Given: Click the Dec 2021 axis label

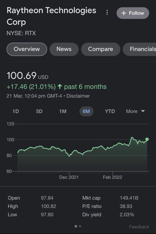Looking at the screenshot, I should click(69, 177).
